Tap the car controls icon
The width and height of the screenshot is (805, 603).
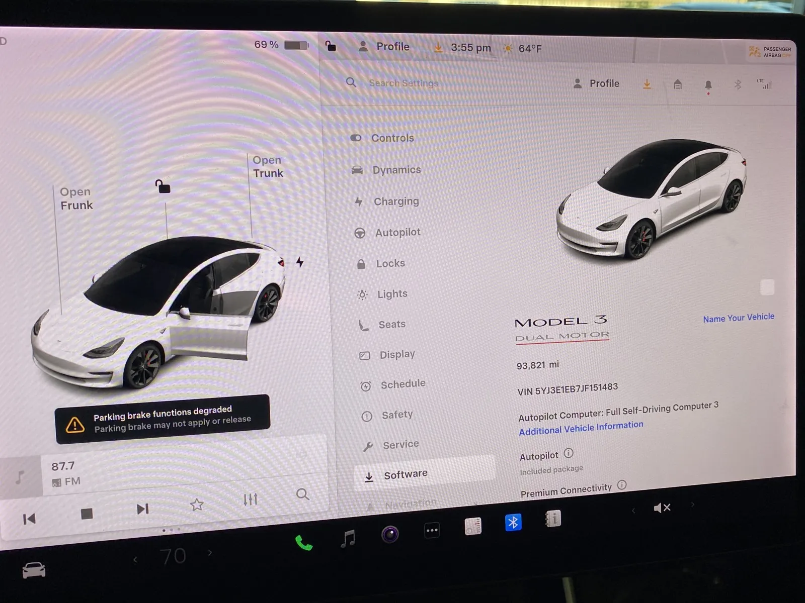(34, 570)
